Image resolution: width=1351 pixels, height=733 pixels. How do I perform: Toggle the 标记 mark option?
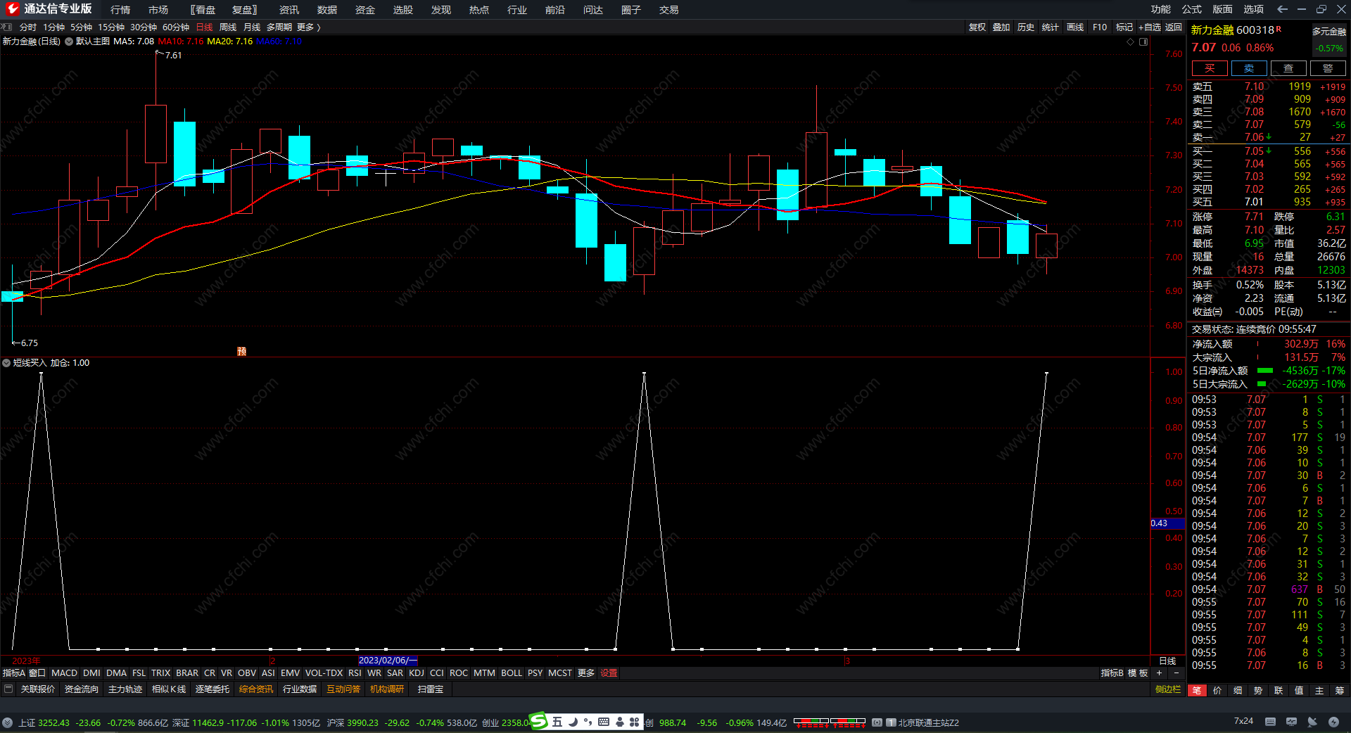tap(1124, 27)
